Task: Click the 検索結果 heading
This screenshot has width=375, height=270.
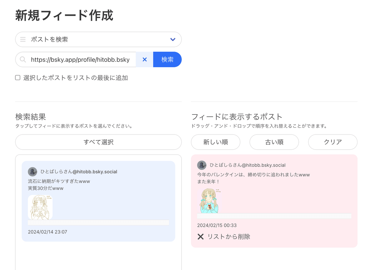Action: (31, 117)
